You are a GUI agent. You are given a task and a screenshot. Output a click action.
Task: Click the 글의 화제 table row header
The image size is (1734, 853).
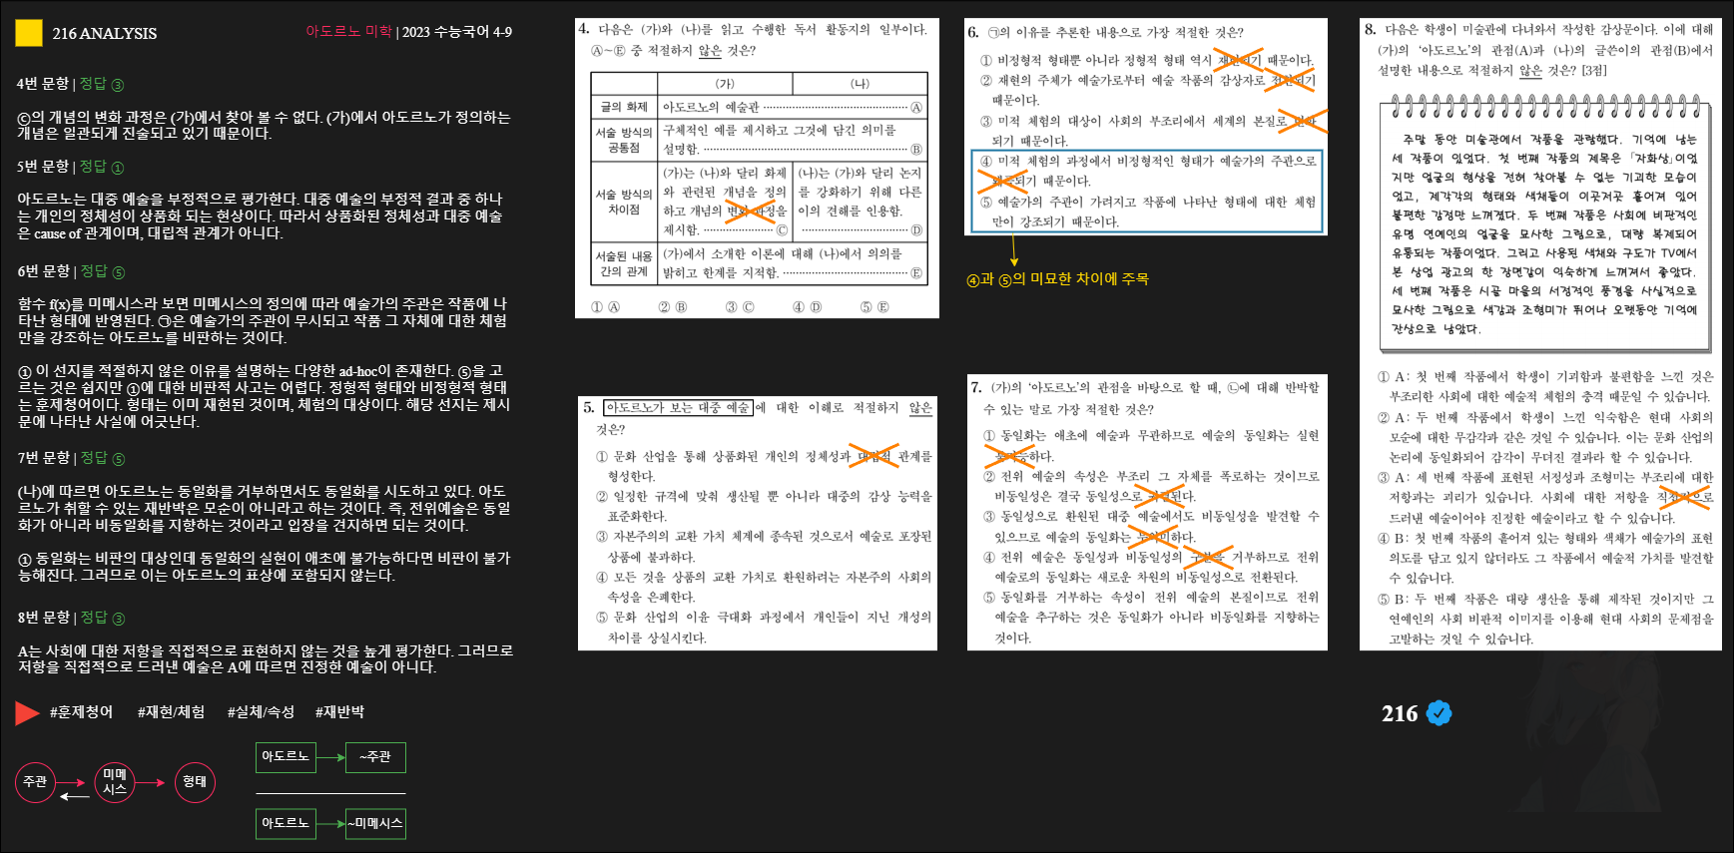coord(624,107)
